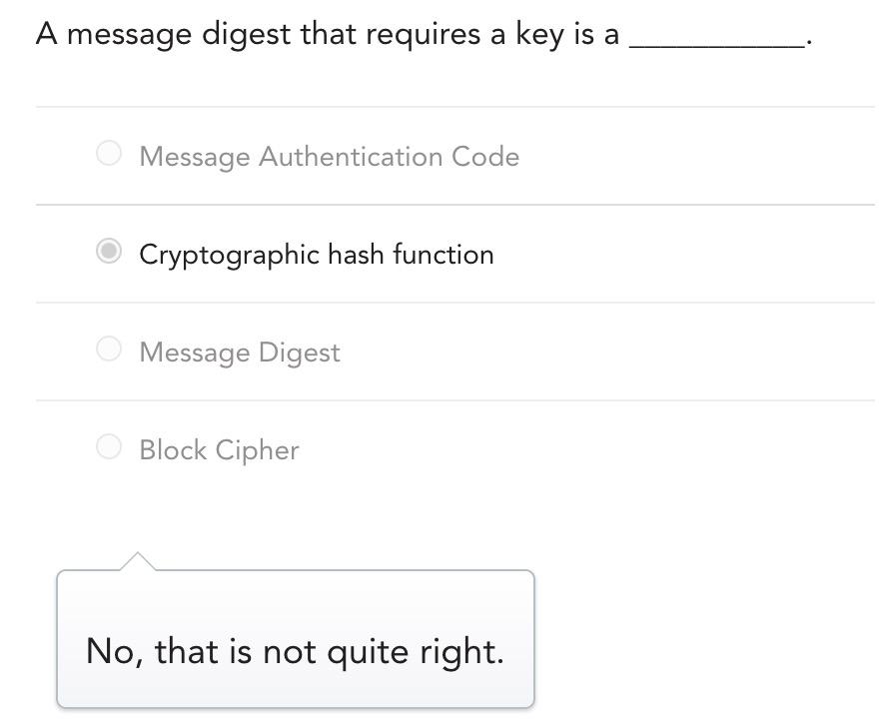This screenshot has width=887, height=725.
Task: Click the Message Digest answer text
Action: pos(240,353)
